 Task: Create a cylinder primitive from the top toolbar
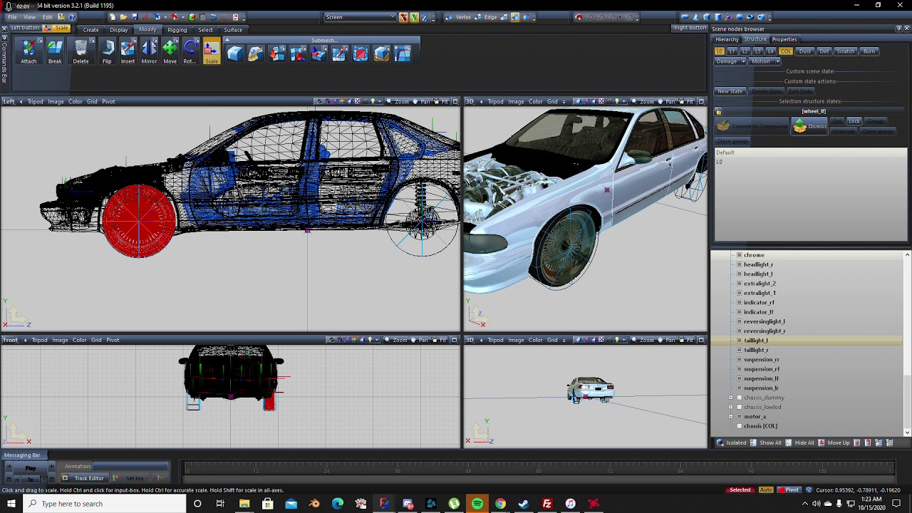[x=717, y=17]
